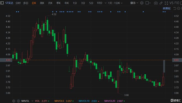Viewport: 182px width, 103px height.
Task: Switch to the 月K monthly tab
Action: [50, 3]
